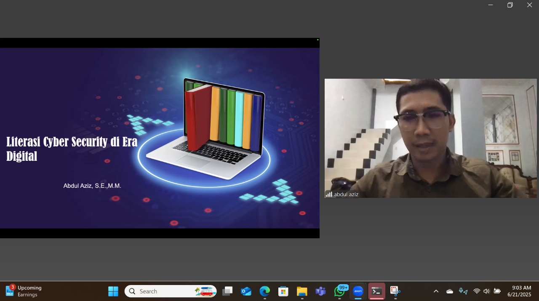Open WhatsApp from the taskbar
Viewport: 539px width, 301px height.
click(x=339, y=291)
